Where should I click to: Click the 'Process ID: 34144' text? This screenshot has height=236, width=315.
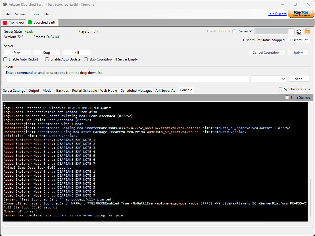[x=46, y=37]
